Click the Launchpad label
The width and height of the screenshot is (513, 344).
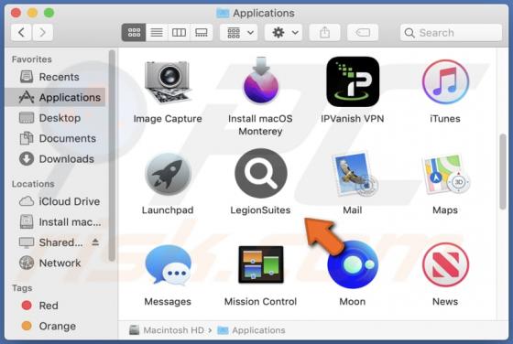(x=168, y=210)
